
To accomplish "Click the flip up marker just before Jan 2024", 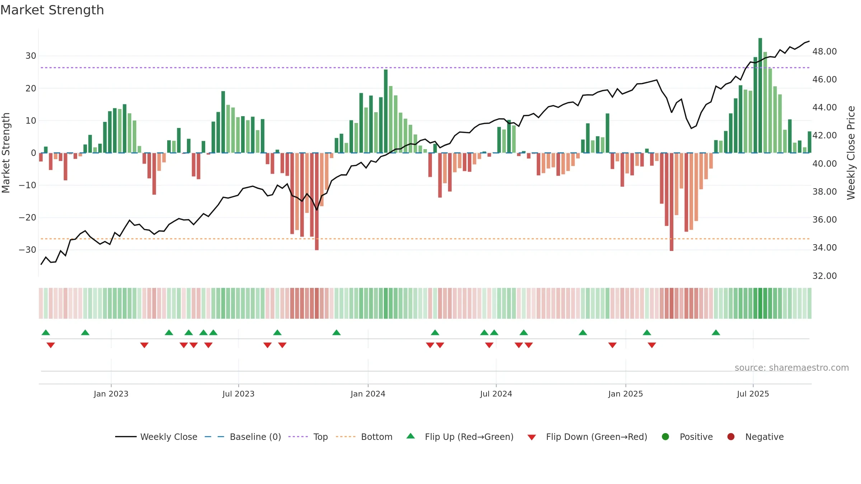I will click(336, 332).
